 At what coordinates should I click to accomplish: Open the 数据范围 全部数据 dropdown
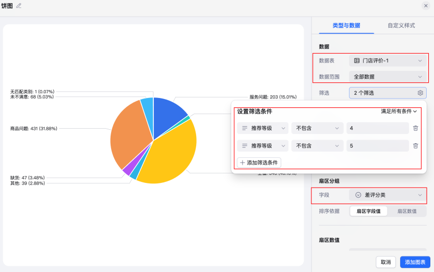click(x=388, y=77)
